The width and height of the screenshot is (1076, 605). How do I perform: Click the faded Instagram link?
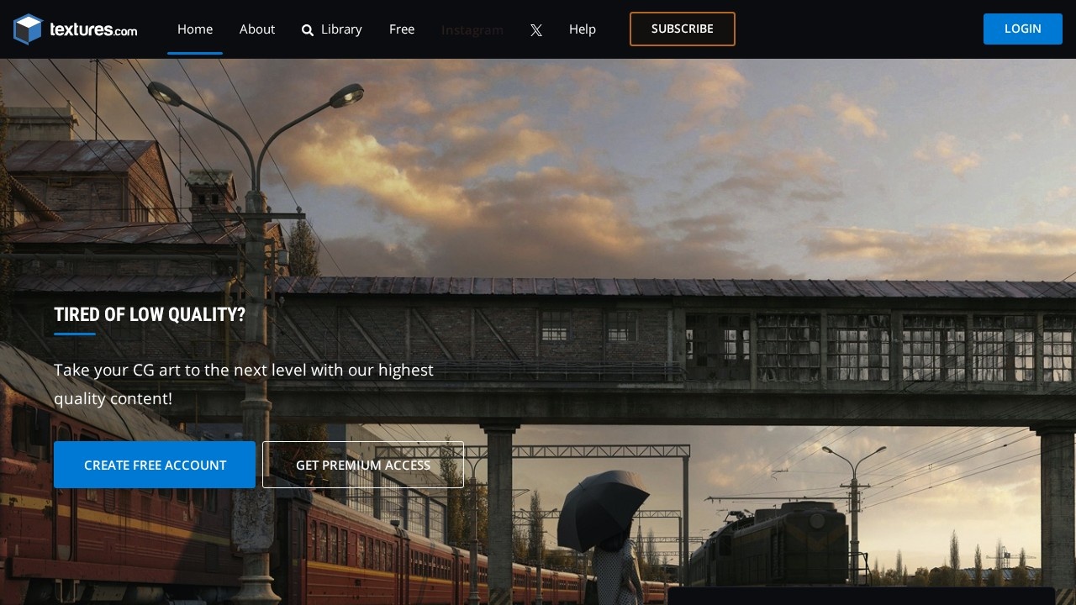point(472,30)
